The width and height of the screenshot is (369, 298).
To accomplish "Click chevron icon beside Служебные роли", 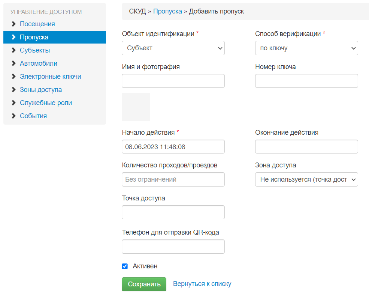I will [13, 103].
